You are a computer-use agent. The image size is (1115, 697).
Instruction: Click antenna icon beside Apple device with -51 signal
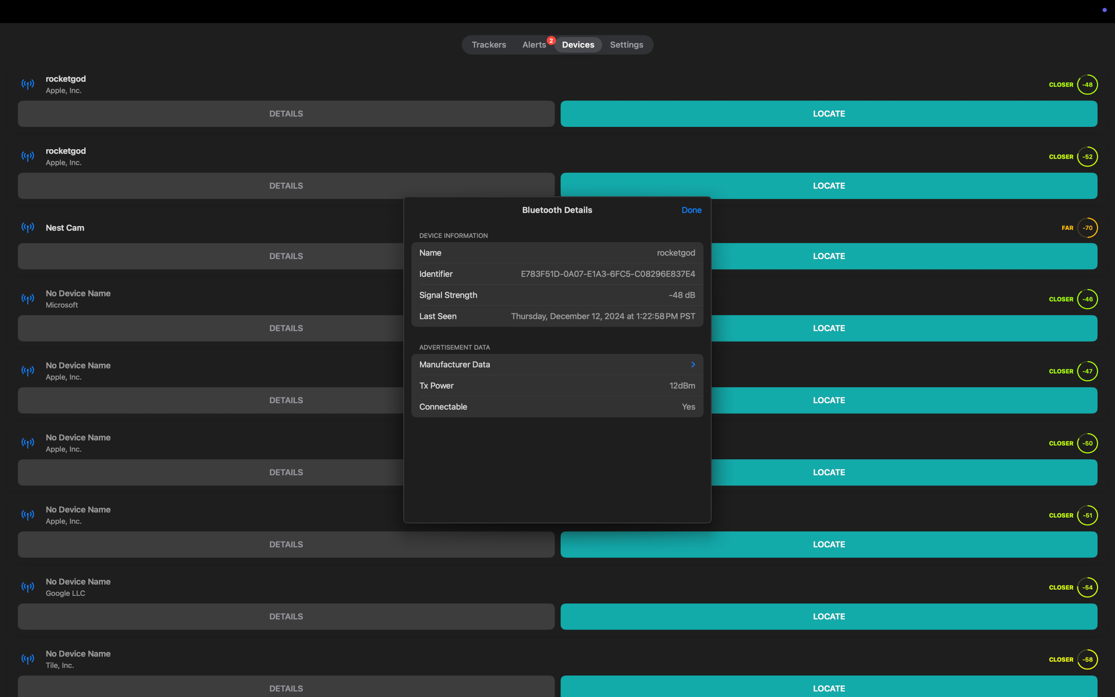point(27,515)
